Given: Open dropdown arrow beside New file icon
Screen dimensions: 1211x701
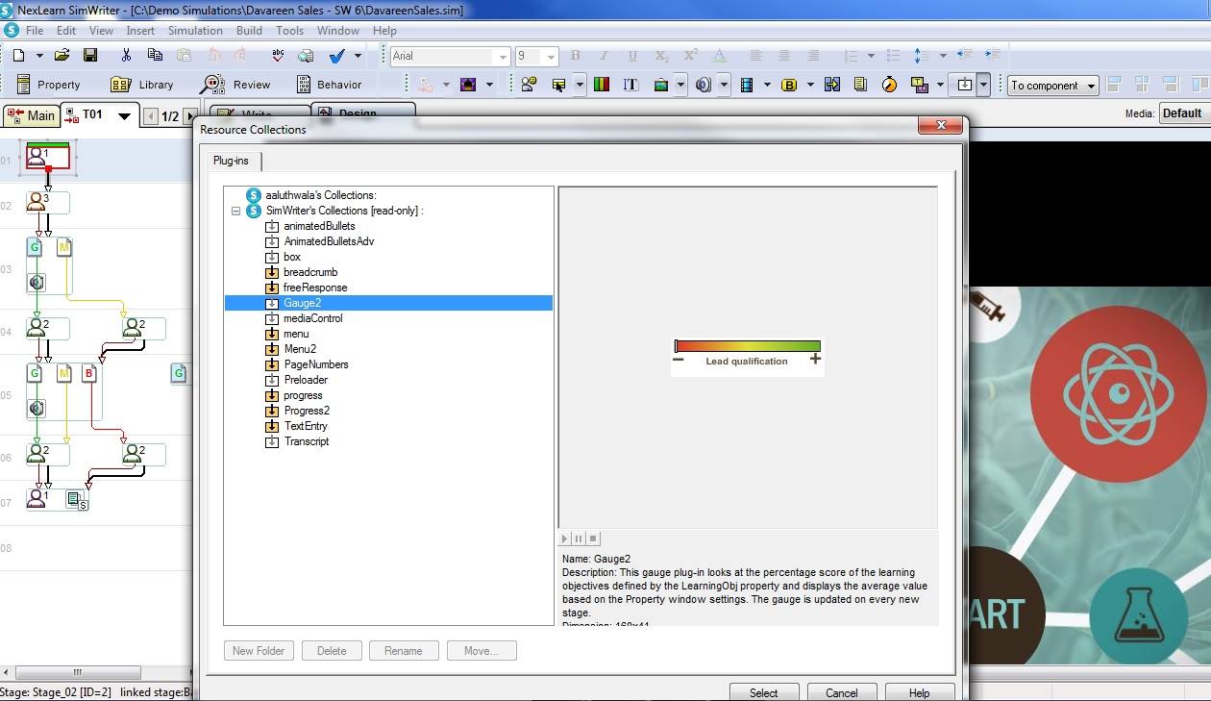Looking at the screenshot, I should coord(39,56).
